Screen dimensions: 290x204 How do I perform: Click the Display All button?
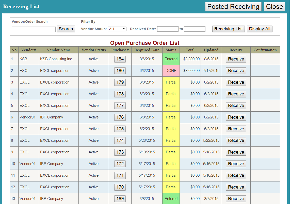pyautogui.click(x=260, y=29)
